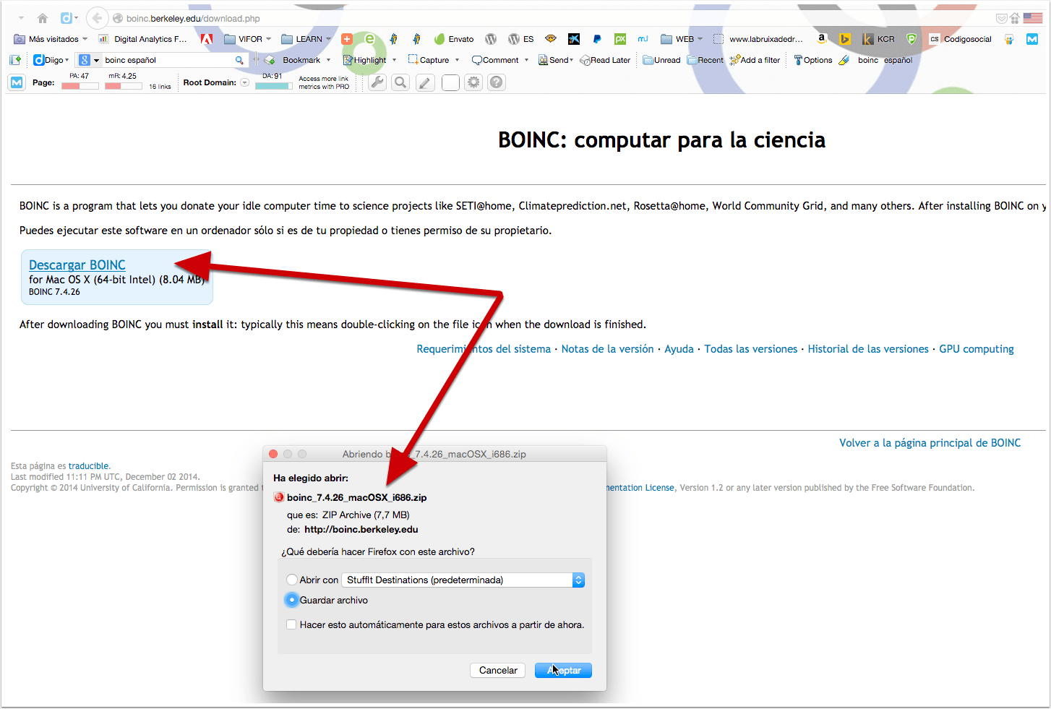
Task: Open the Amazon bookmark icon
Action: 821,39
